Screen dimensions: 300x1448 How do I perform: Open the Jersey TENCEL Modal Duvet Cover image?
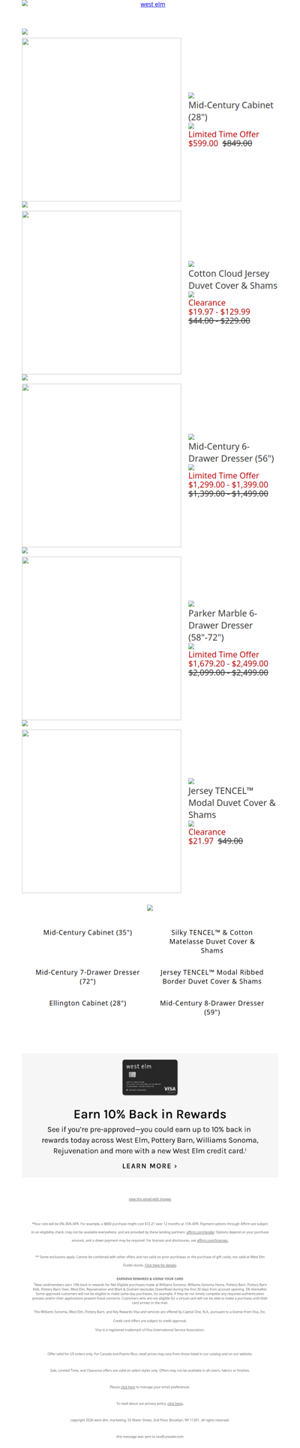[x=101, y=811]
